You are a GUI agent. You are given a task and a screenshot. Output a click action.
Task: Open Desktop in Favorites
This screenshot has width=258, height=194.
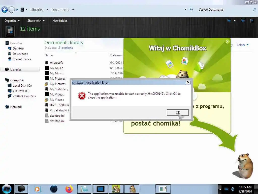[18, 48]
